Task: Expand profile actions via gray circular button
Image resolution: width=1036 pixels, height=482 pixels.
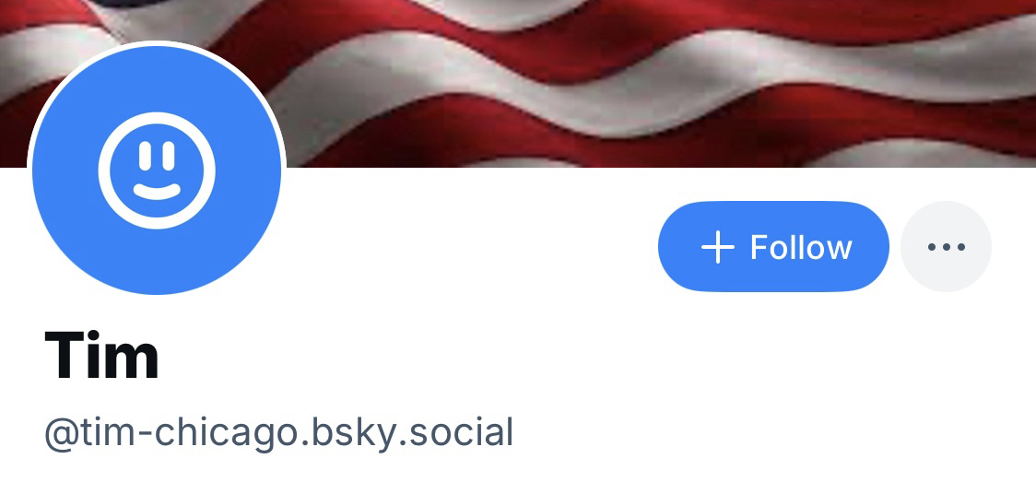Action: [946, 246]
